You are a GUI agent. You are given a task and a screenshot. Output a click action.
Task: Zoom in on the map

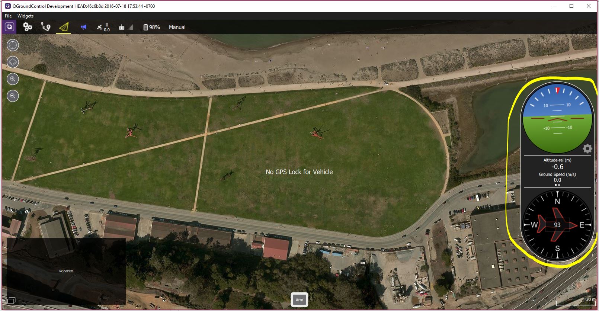[13, 79]
